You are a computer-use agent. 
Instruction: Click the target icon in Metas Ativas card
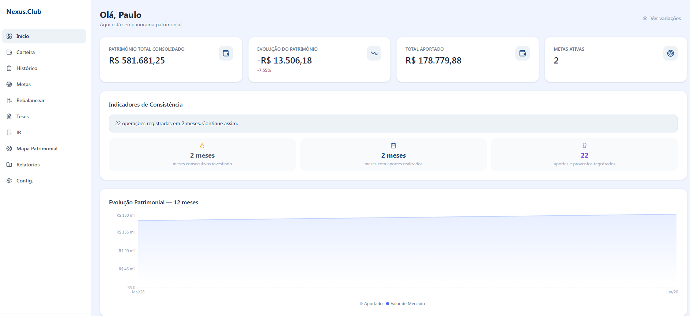coord(671,53)
